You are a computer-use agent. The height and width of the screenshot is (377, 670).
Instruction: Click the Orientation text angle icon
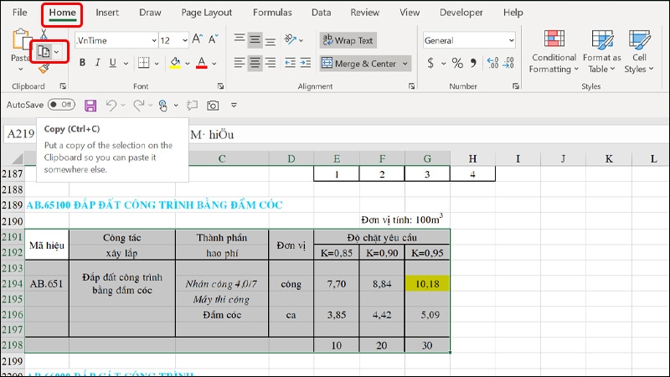(291, 39)
